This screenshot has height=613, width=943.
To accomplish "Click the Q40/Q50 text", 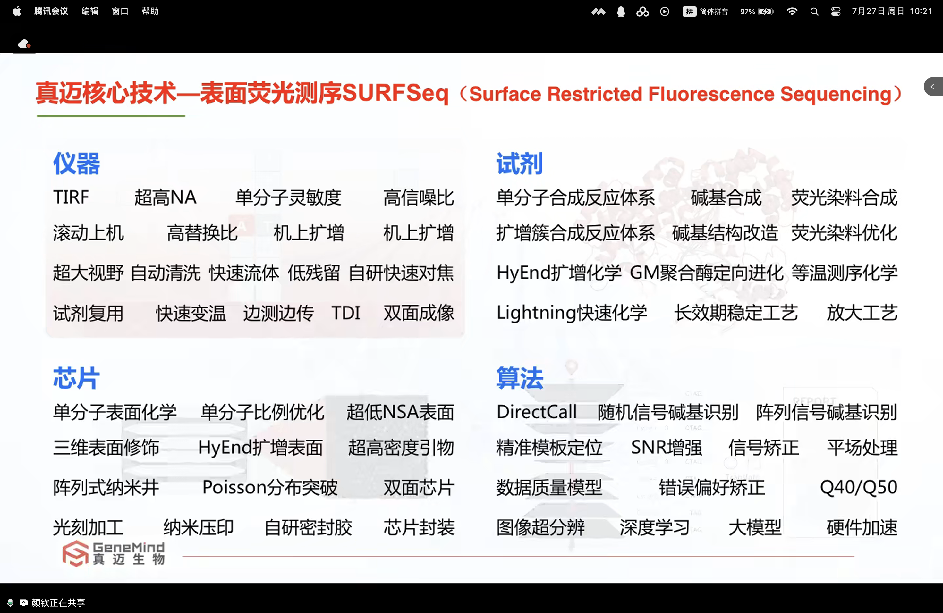I will (859, 487).
